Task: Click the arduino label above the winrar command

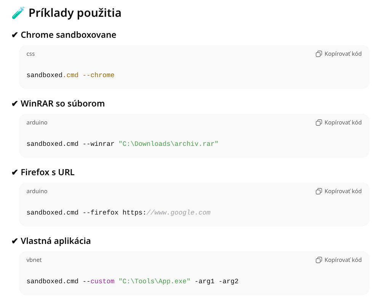Action: point(37,122)
